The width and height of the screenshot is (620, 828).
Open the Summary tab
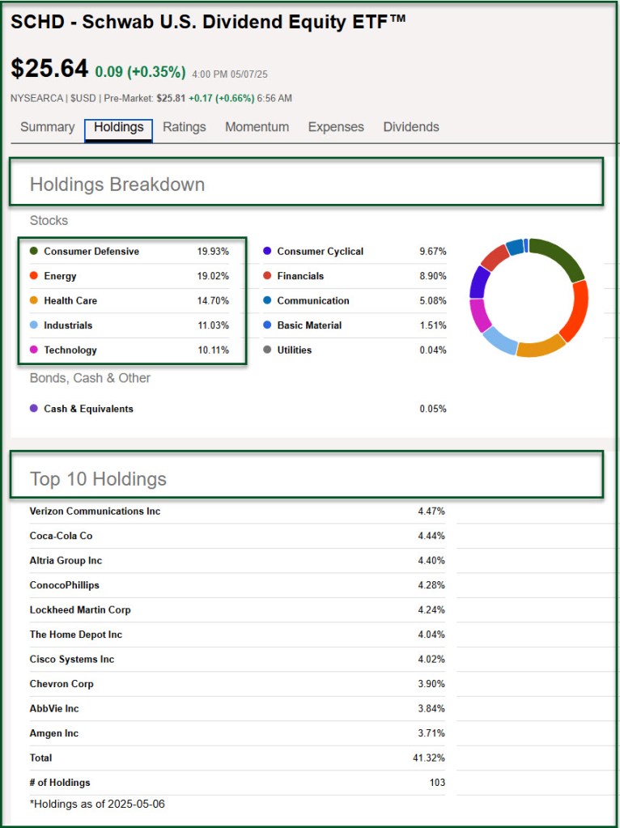click(47, 127)
